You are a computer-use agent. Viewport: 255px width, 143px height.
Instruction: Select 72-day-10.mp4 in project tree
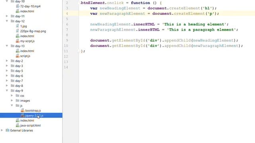click(x=30, y=6)
